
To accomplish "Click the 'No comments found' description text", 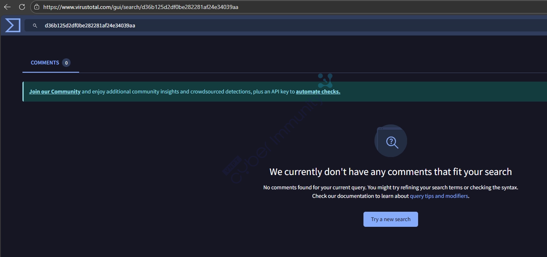I will [x=390, y=188].
